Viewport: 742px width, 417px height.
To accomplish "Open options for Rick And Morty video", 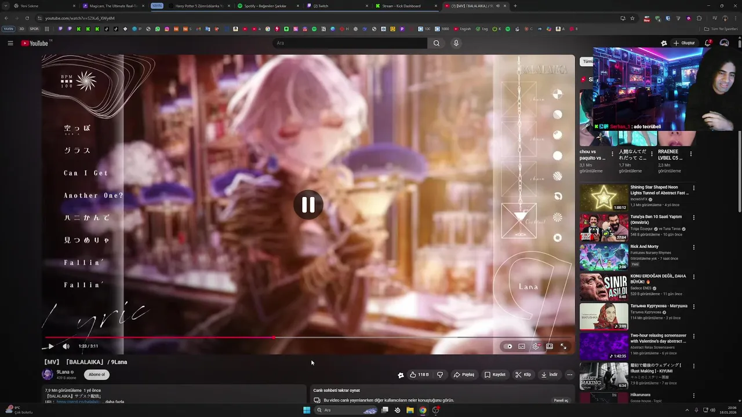I will (x=693, y=247).
